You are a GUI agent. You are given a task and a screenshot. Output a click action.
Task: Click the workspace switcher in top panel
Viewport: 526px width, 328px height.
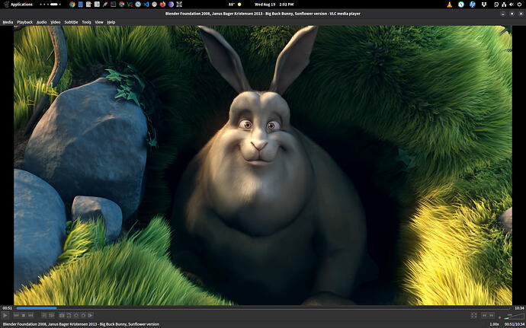click(50, 5)
